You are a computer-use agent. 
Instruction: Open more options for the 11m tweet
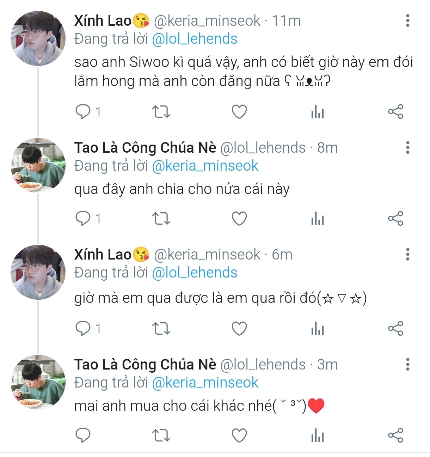pyautogui.click(x=408, y=21)
